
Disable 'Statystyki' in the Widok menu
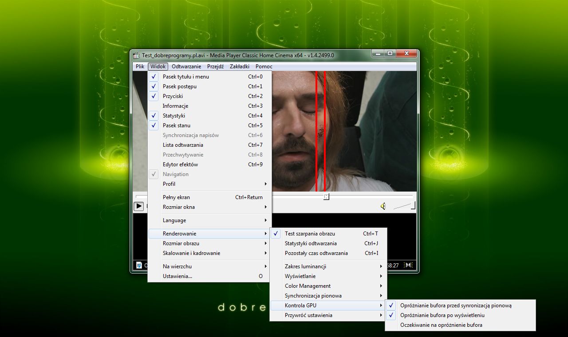tap(209, 116)
